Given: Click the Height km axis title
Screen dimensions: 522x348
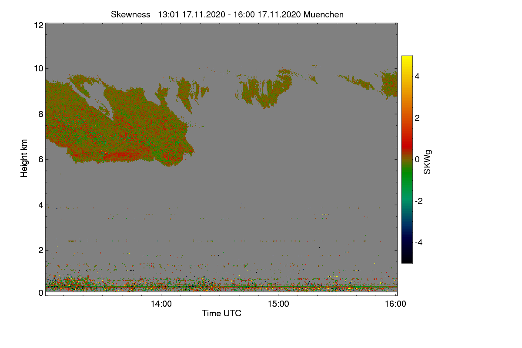Looking at the screenshot, I should click(25, 158).
